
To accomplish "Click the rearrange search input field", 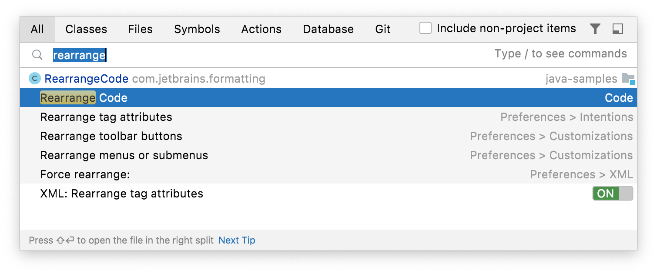I will click(261, 55).
